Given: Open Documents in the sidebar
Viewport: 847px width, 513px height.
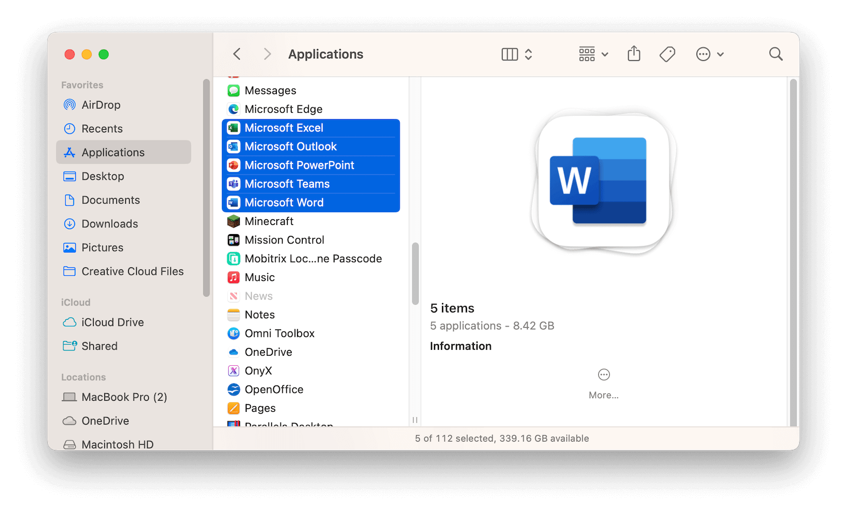Looking at the screenshot, I should 123,200.
